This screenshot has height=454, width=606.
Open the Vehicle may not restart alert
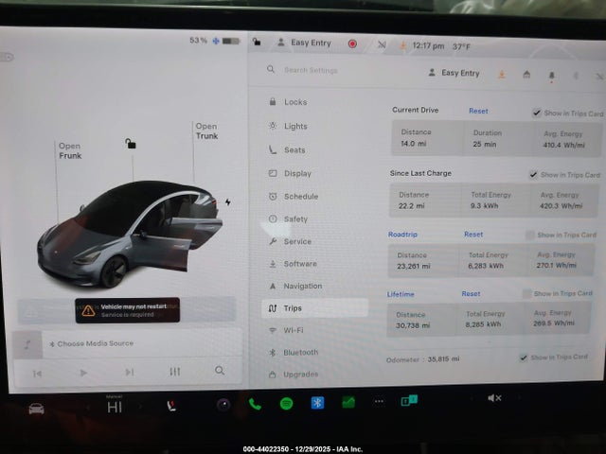(127, 310)
